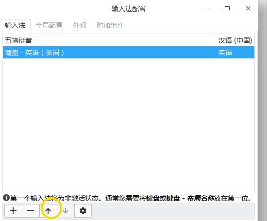Screen dimensions: 267x221
Task: Open input method settings gear
Action: click(x=83, y=211)
